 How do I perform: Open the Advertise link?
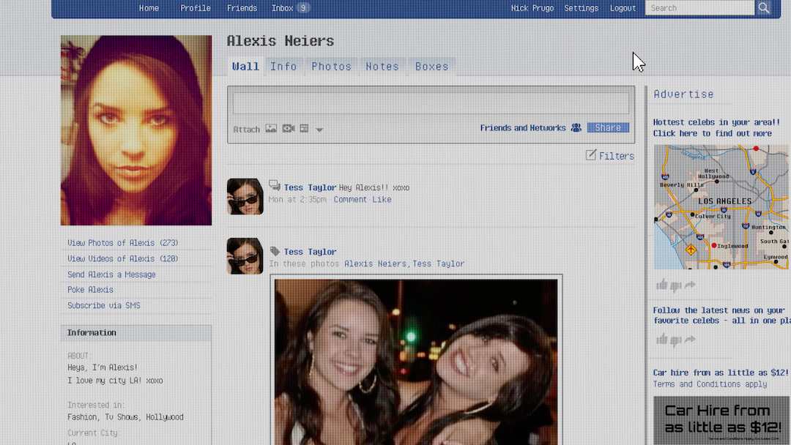683,94
